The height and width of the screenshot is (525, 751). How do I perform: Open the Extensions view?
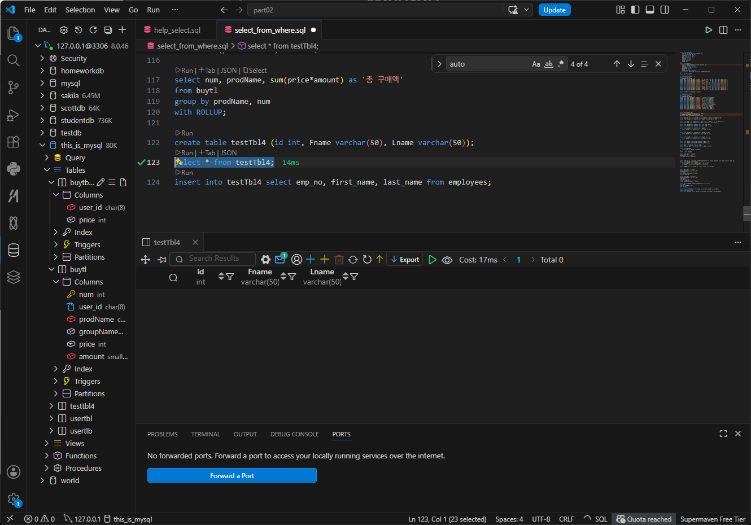point(14,142)
